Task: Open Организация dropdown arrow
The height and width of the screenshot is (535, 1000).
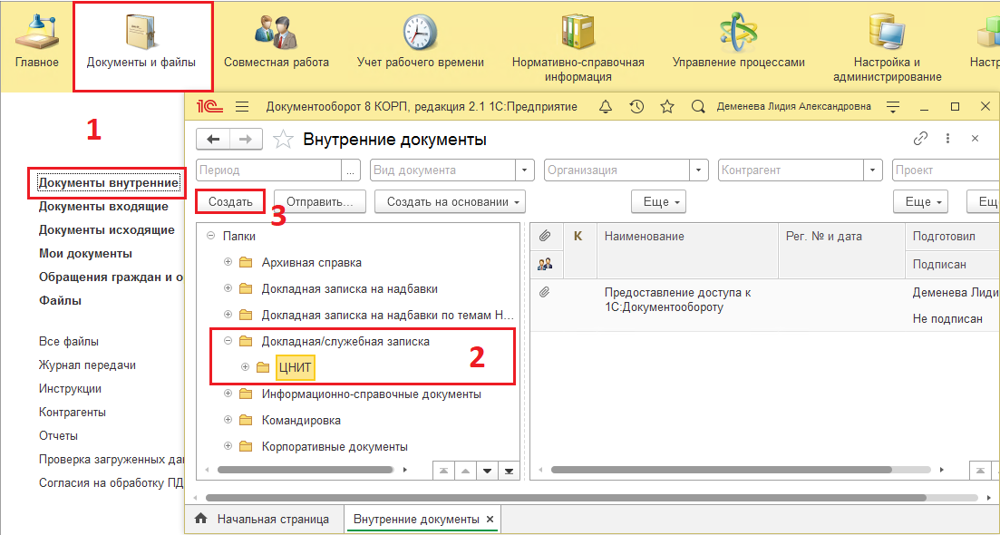Action: 699,170
